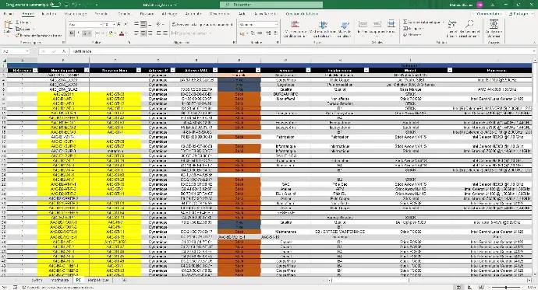
Task: Open the Insertion ribbon tab
Action: point(48,14)
